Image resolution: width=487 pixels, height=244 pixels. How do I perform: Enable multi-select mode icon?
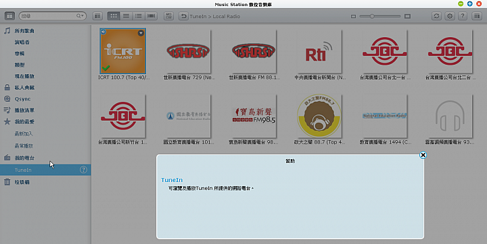coord(168,16)
